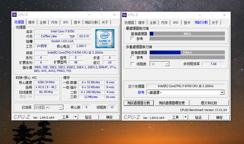Click the name field Intel Core i7 8700
The height and width of the screenshot is (144, 244).
point(63,31)
